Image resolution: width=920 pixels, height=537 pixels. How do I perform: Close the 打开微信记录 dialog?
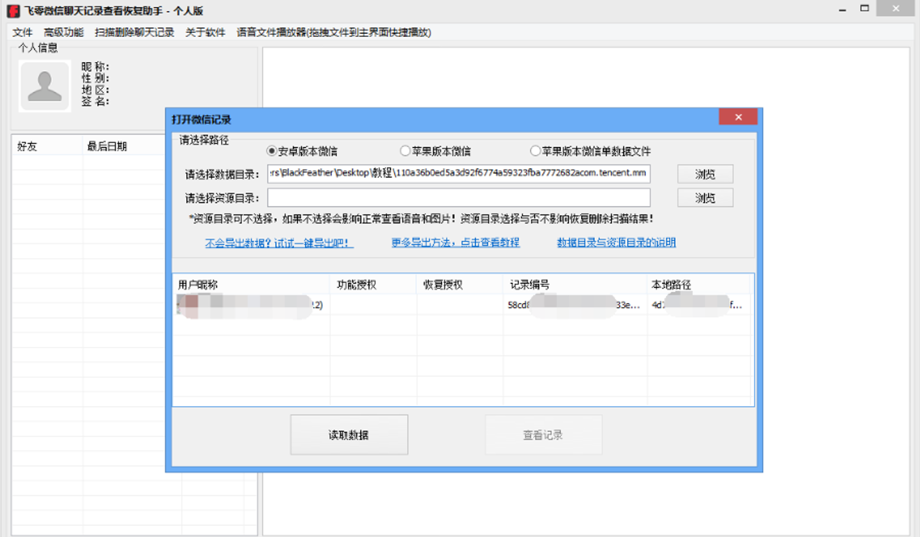(x=738, y=117)
